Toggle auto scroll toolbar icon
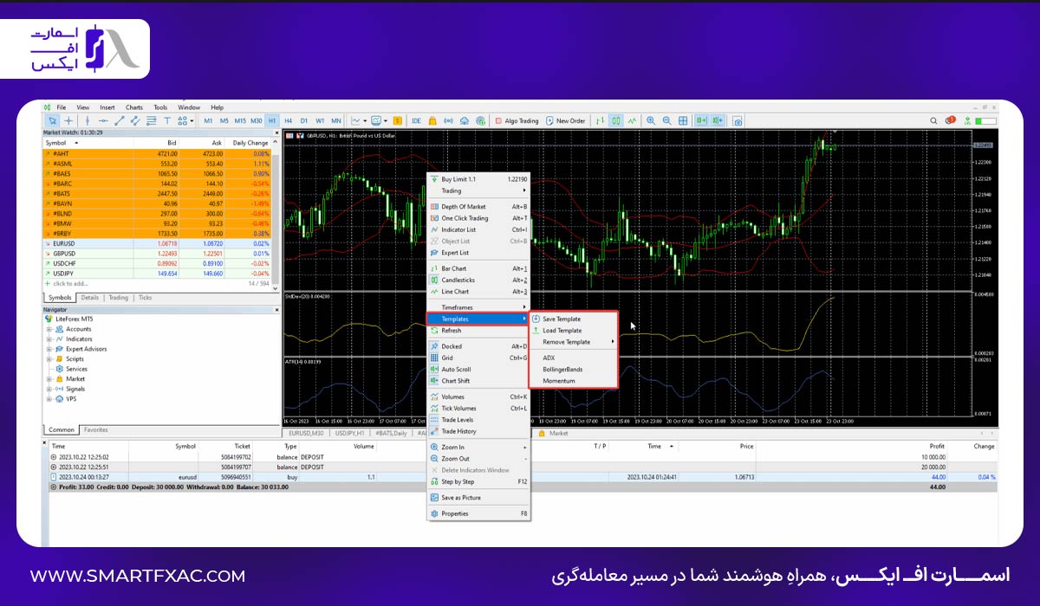The image size is (1040, 606). pos(701,120)
